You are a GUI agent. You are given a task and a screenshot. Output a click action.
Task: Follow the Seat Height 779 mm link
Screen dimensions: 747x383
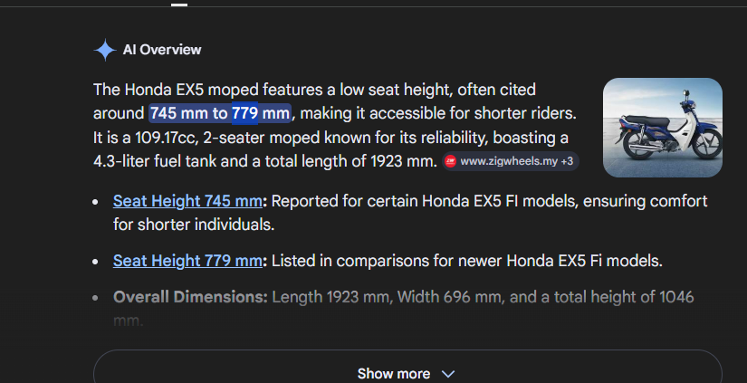coord(187,261)
